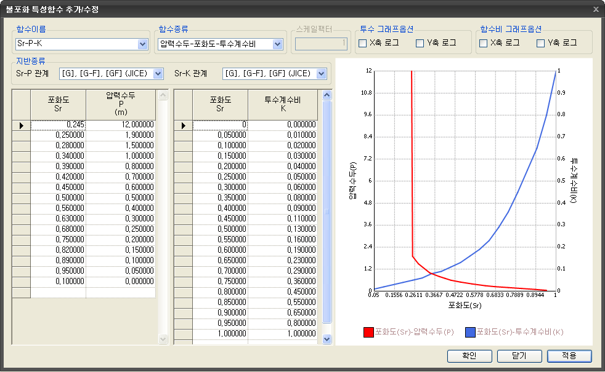Screen dimensions: 605x372
Task: Click scroll down arrow of Sr-K table
Action: [x=327, y=339]
